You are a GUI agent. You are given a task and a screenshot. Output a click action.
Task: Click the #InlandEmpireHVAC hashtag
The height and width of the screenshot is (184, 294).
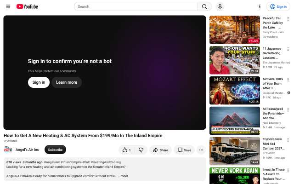75,162
